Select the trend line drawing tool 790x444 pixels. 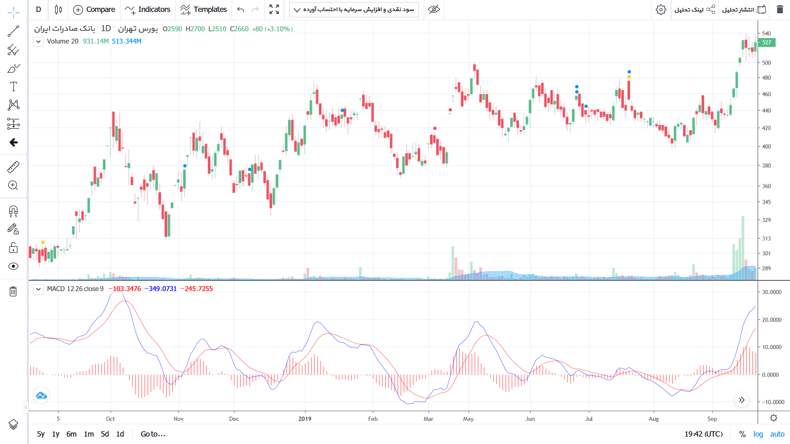coord(13,31)
